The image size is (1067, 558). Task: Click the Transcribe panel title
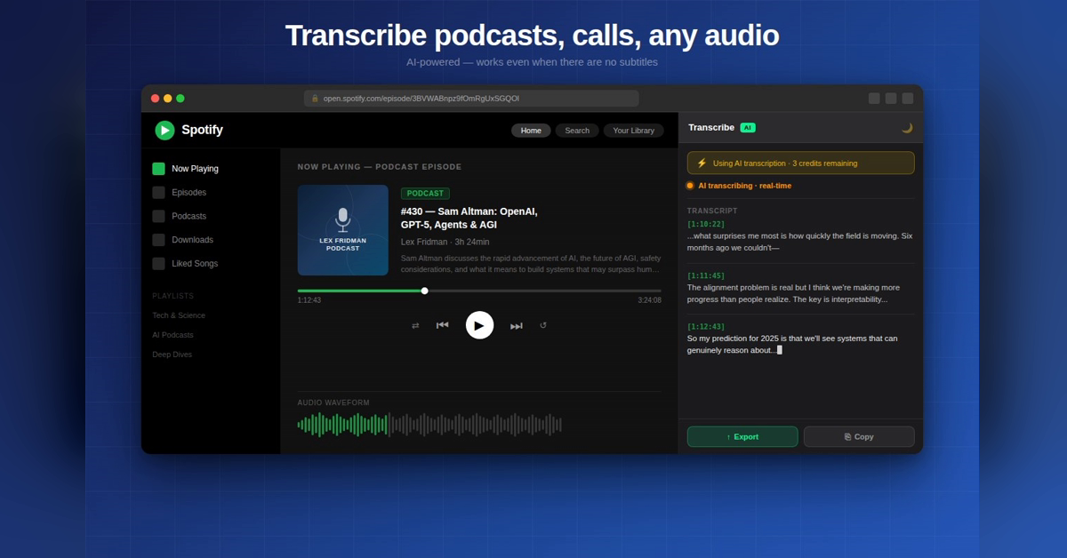711,127
